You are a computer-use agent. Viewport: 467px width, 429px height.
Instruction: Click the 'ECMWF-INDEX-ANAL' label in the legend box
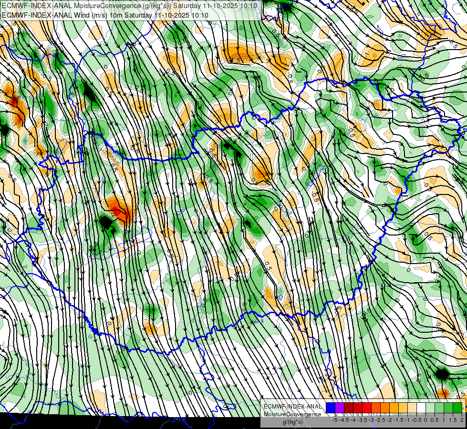tap(292, 407)
